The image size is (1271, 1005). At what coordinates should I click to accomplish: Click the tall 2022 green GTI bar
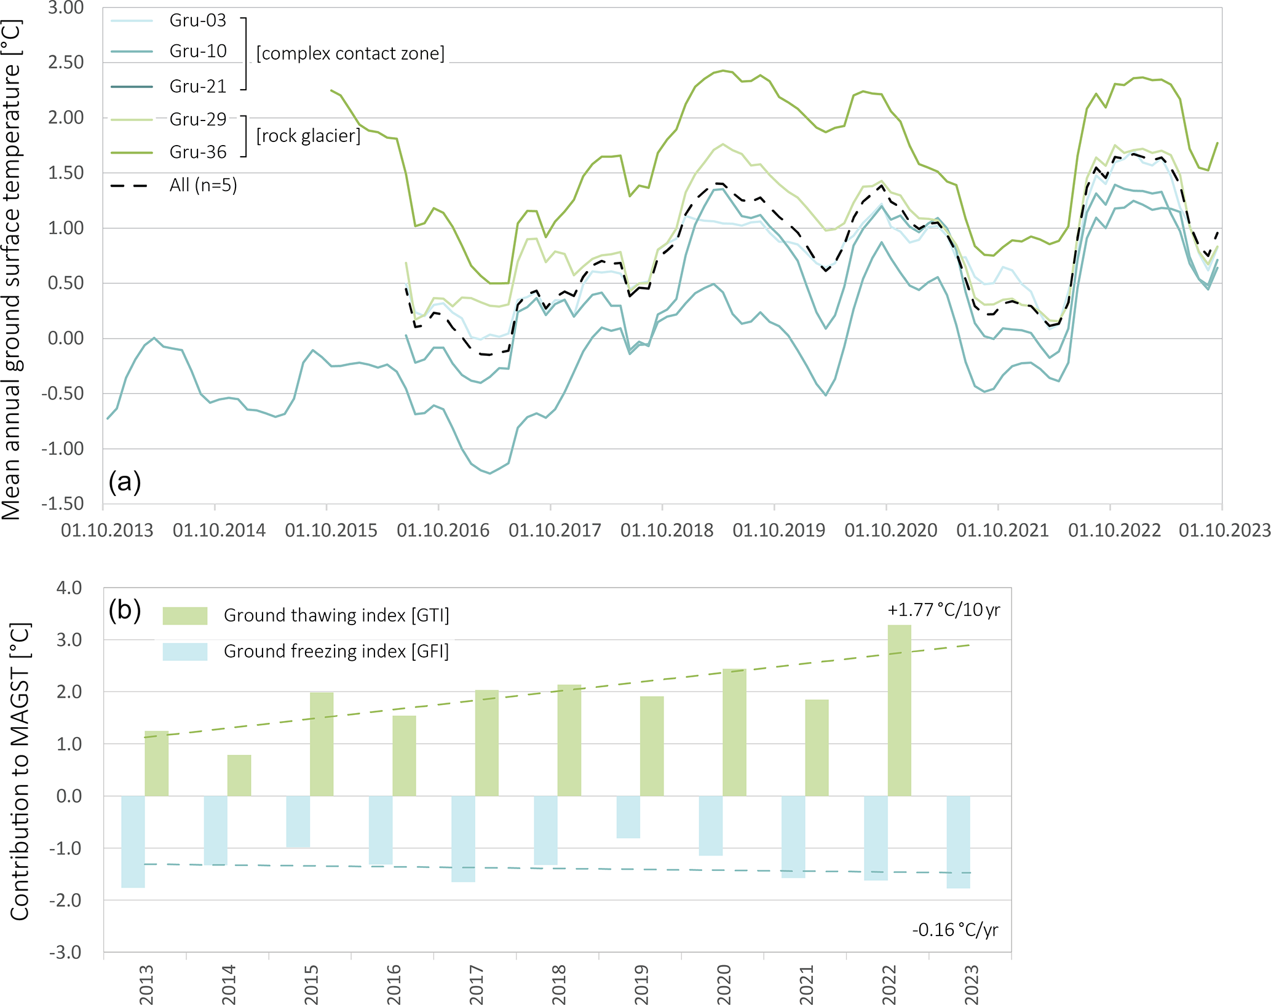click(x=899, y=710)
